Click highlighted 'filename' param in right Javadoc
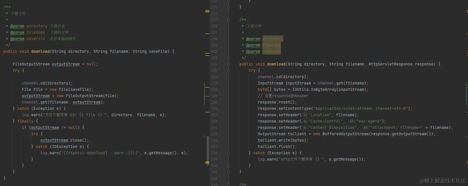This screenshot has width=468, height=186. pyautogui.click(x=272, y=45)
